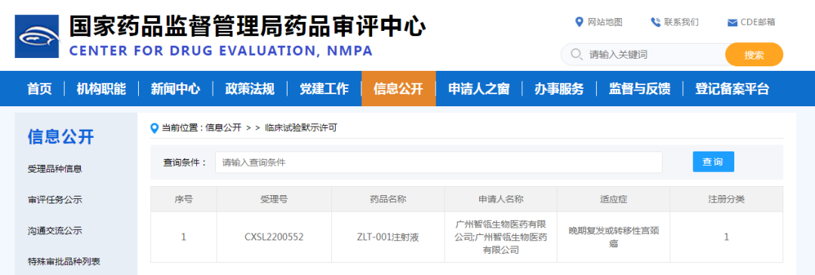This screenshot has height=275, width=815.
Task: Click the 适应症 column header
Action: pyautogui.click(x=614, y=199)
